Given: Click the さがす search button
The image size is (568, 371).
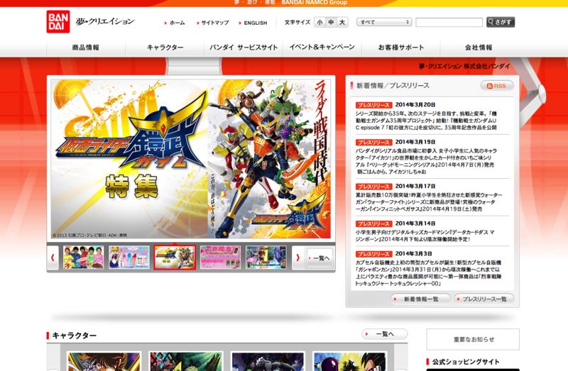Looking at the screenshot, I should [501, 22].
